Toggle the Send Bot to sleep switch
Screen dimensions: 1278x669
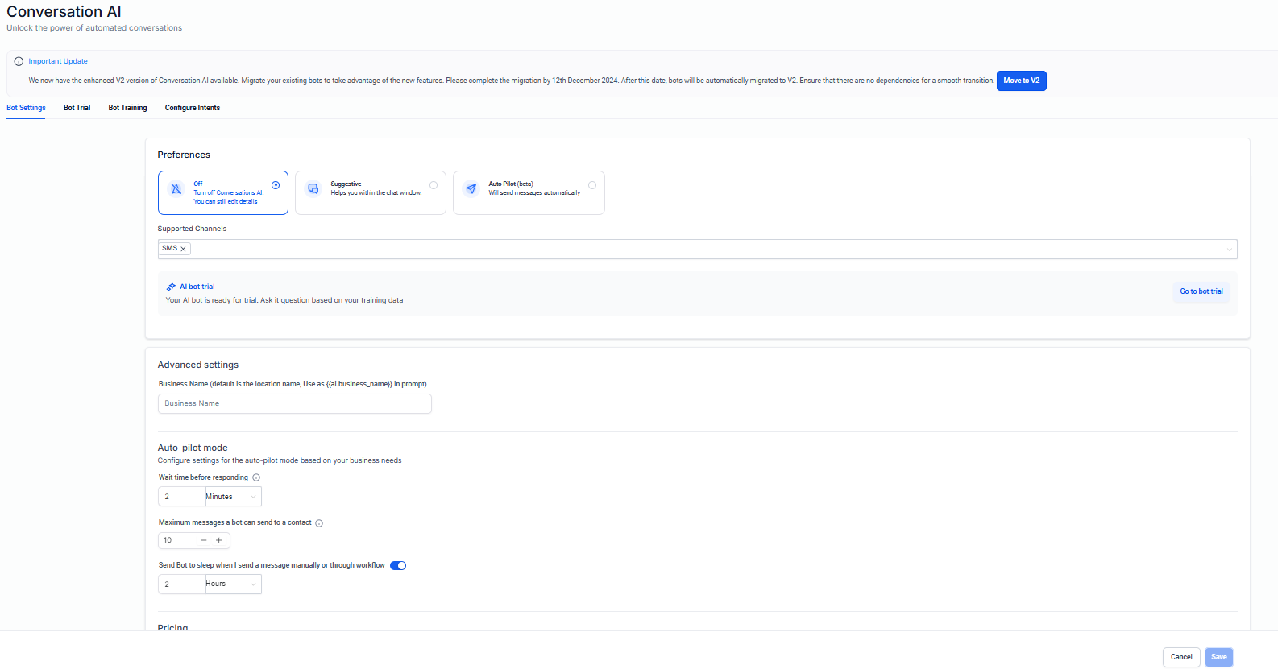398,566
